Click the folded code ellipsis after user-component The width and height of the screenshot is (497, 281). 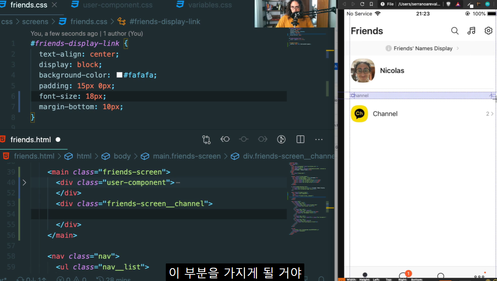tap(178, 182)
